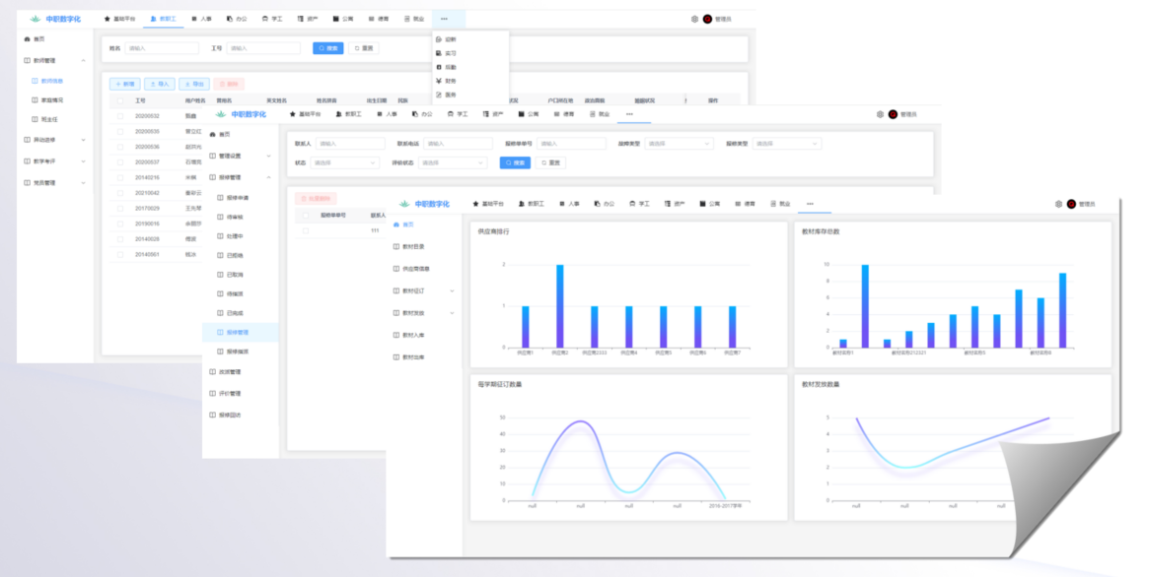Click the red 批量删除 button

(318, 198)
